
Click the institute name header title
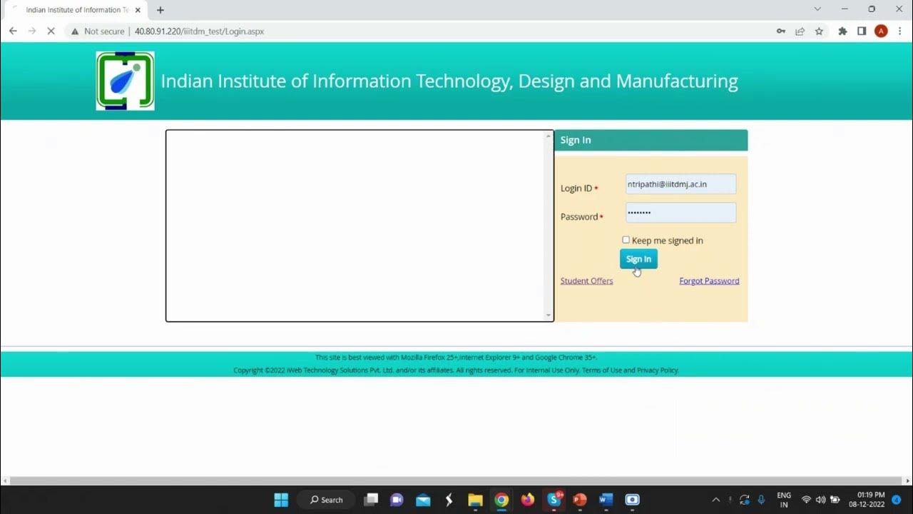point(449,81)
